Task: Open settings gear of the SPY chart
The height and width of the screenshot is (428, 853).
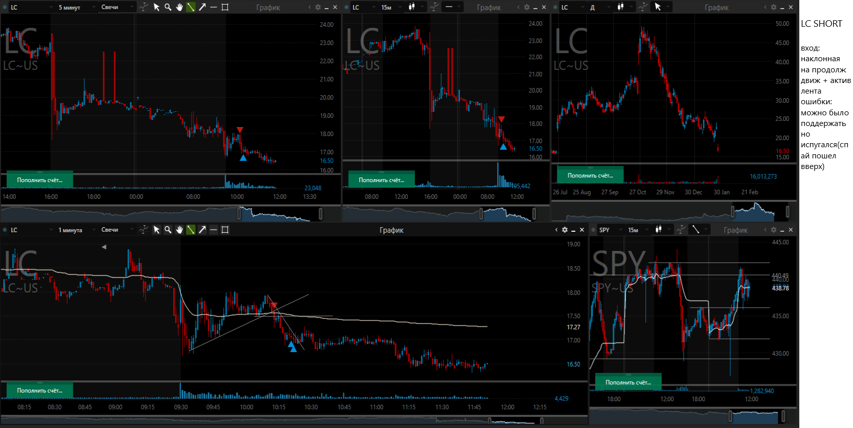Action: coord(773,230)
